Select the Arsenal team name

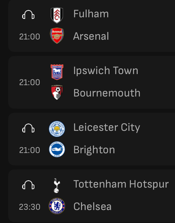pos(91,36)
